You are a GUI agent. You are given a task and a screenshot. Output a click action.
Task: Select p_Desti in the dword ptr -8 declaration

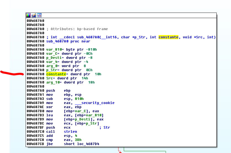[x=54, y=58]
